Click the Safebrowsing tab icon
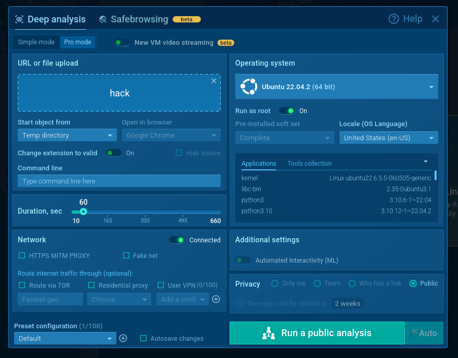This screenshot has height=358, width=458. (103, 19)
